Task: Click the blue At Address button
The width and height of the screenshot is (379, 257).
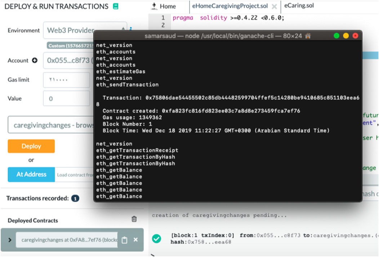Action: (31, 174)
